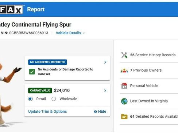Click the VIN number SCBBR53W66C036913
Viewport: 178px width, 133px height.
[29, 33]
